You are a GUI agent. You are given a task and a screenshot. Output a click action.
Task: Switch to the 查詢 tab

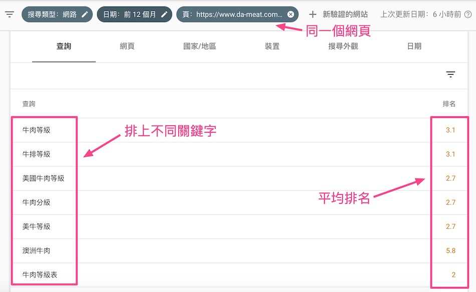coord(64,46)
